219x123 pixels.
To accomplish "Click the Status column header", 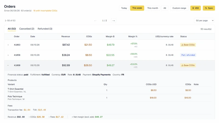I will pyautogui.click(x=183, y=36).
